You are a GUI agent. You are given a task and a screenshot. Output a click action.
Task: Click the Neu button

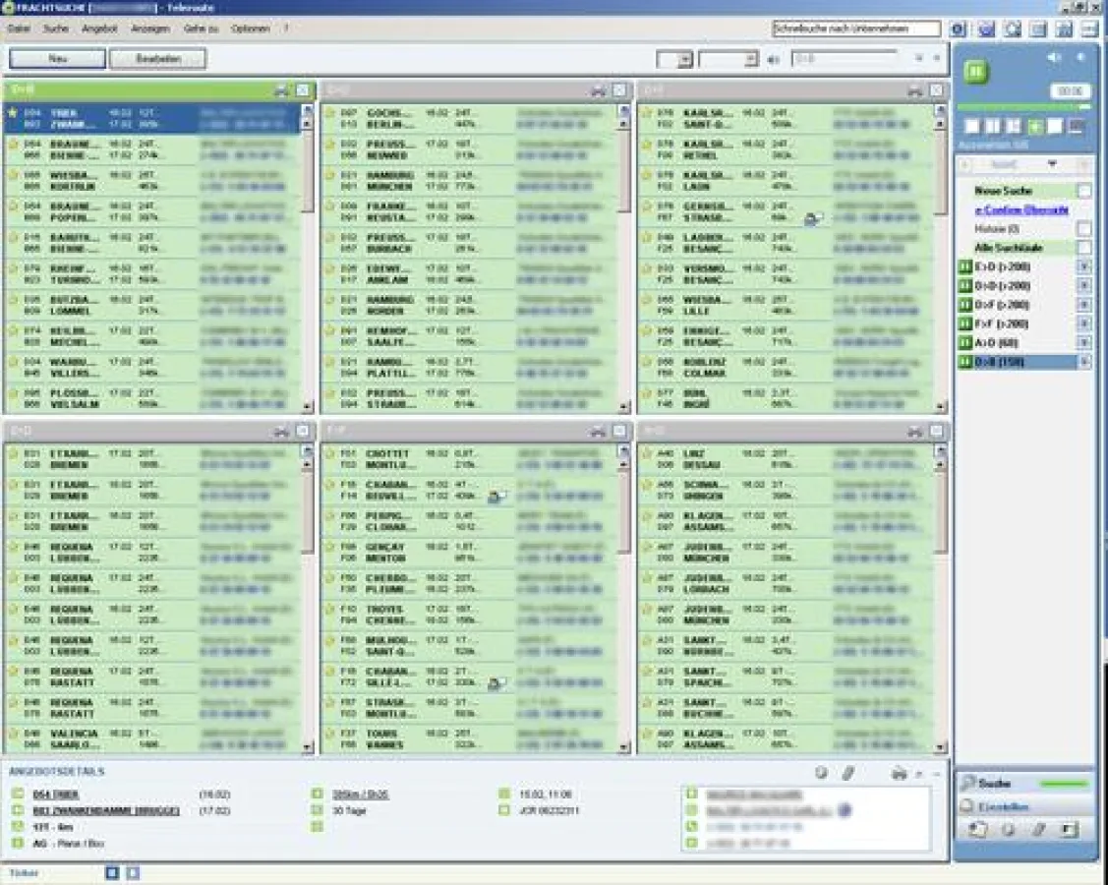[57, 60]
